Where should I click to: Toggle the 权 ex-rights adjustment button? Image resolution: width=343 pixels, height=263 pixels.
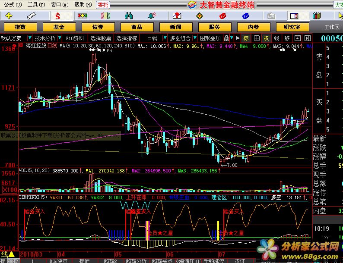pyautogui.click(x=266, y=38)
